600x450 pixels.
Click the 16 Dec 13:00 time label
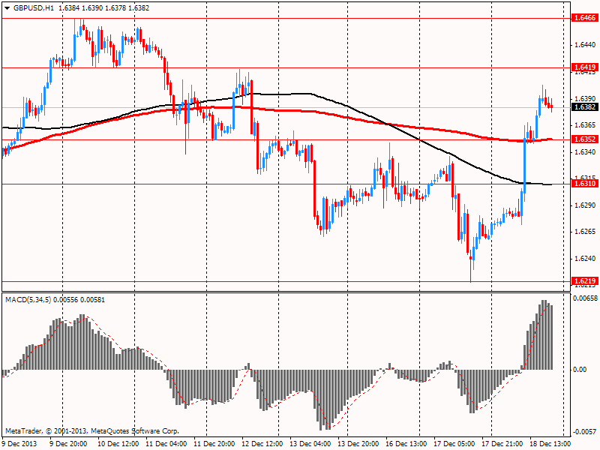click(x=406, y=444)
